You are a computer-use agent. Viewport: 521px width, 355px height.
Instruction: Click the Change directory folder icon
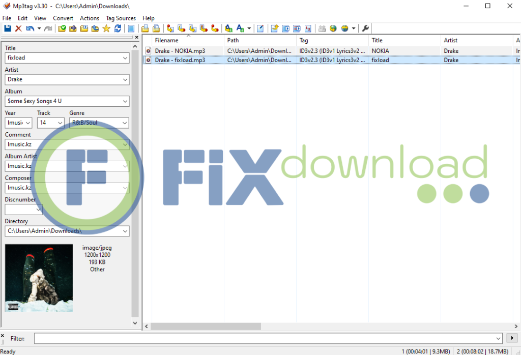click(x=62, y=28)
